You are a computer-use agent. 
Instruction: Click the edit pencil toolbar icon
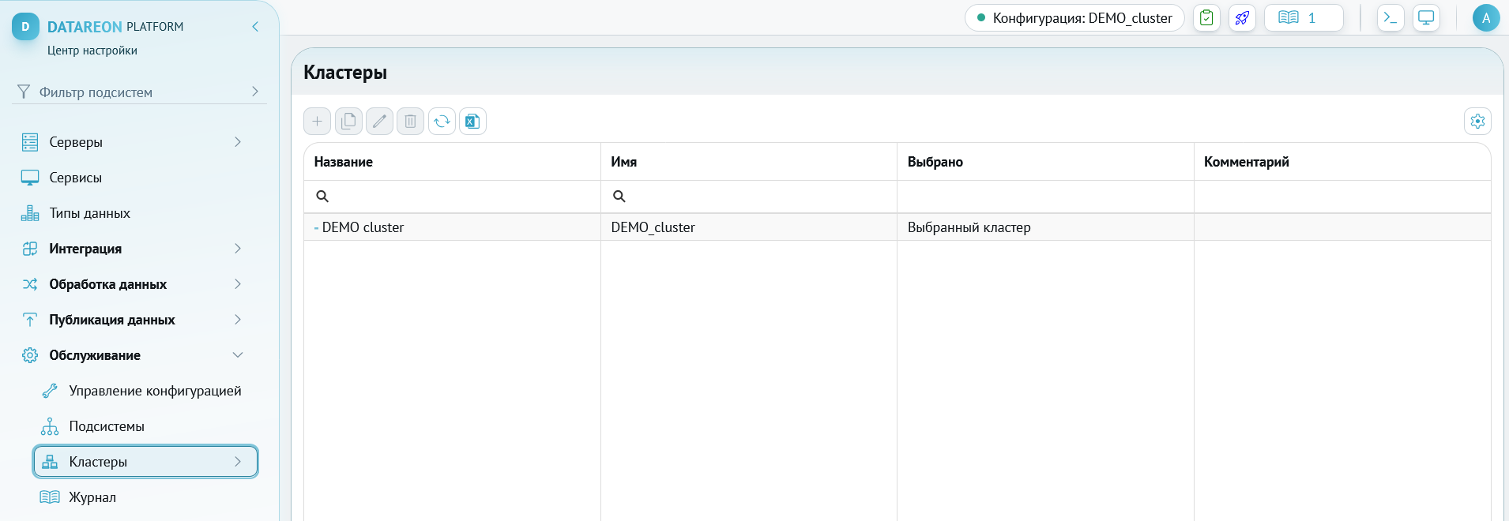(379, 122)
